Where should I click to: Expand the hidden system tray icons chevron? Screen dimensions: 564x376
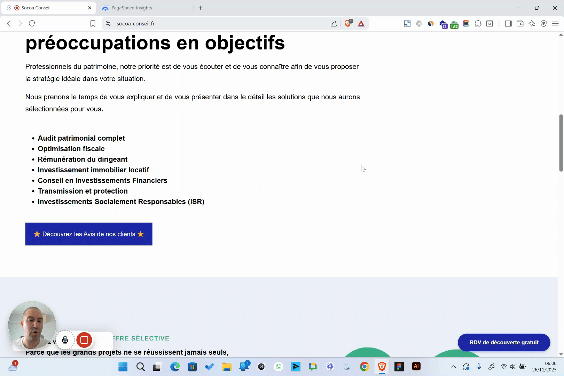[454, 367]
